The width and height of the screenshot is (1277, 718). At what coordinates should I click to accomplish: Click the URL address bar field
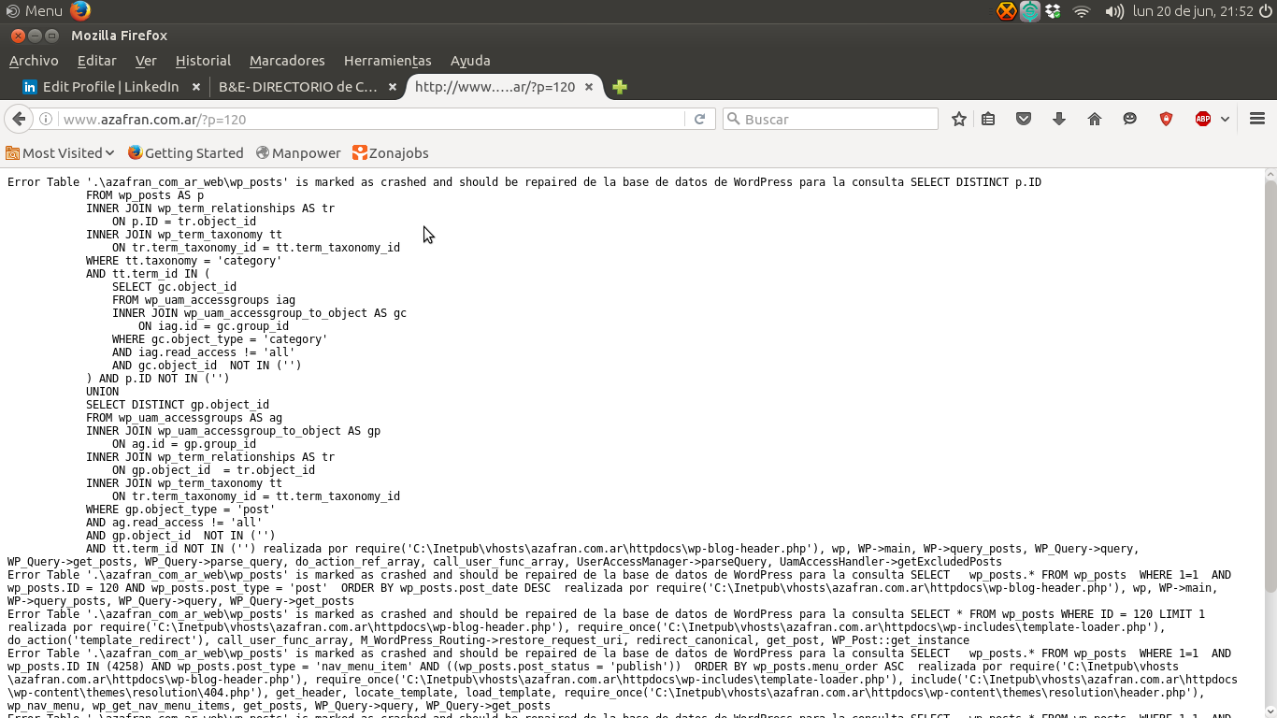[x=372, y=120]
